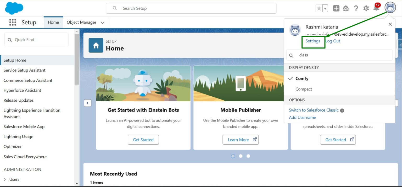
Task: Click the Setup gear icon
Action: click(x=366, y=8)
